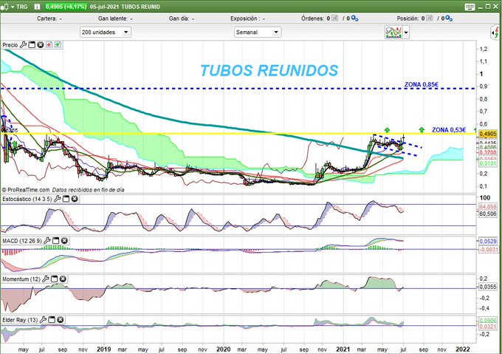Maximize the TRG chart window

pyautogui.click(x=488, y=7)
